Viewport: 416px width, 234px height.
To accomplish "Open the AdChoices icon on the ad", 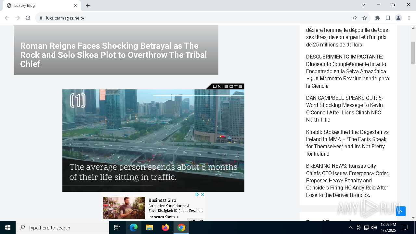I will [197, 194].
